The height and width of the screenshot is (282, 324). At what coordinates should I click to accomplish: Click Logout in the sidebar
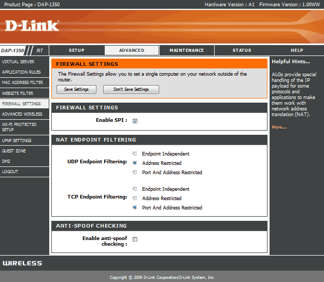(10, 172)
